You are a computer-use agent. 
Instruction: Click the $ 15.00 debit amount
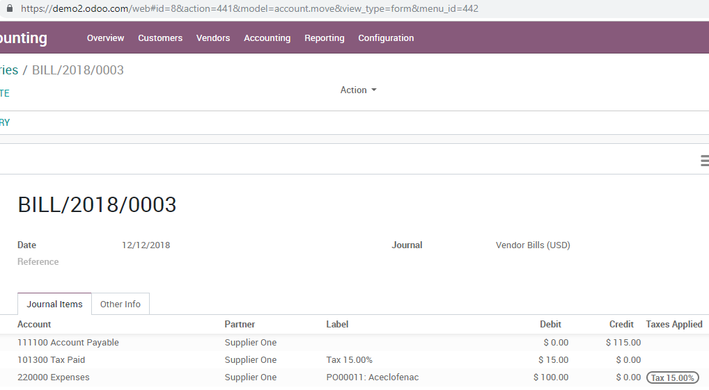click(x=553, y=359)
